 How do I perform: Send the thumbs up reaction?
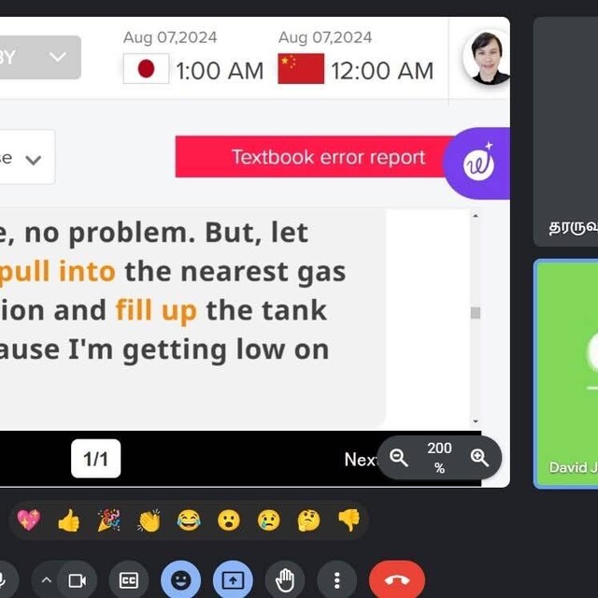[x=68, y=520]
